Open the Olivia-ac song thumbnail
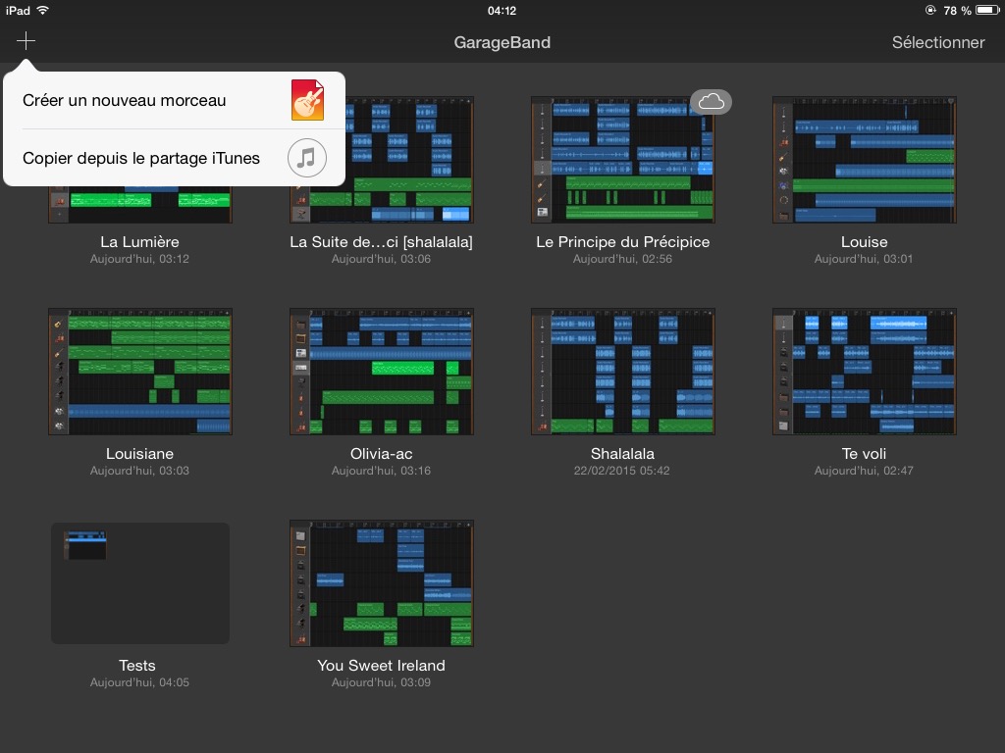 tap(382, 372)
